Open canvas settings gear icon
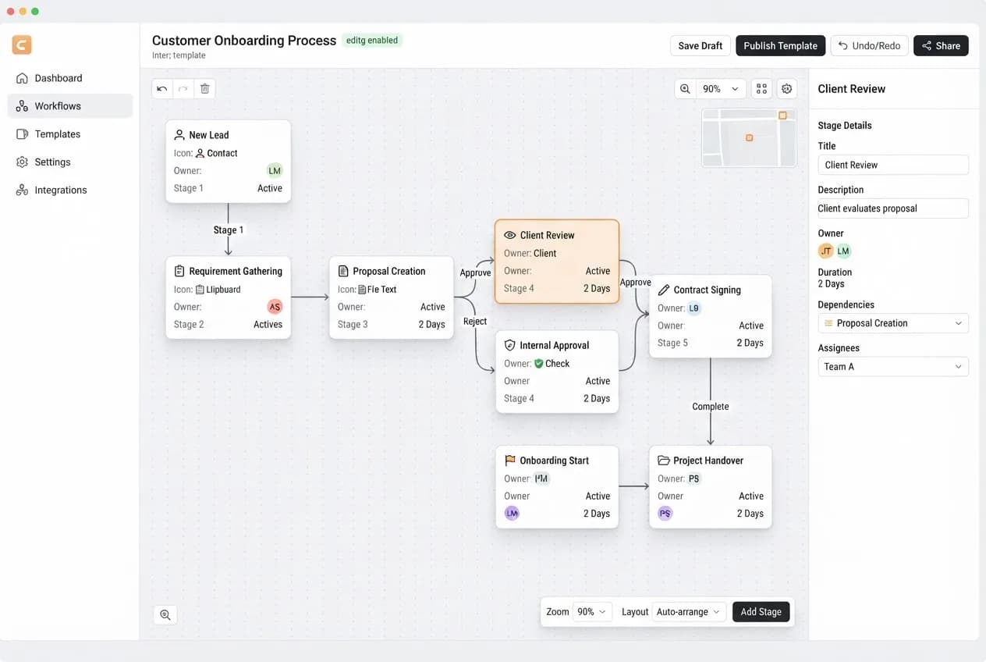Viewport: 986px width, 662px height. click(x=786, y=89)
